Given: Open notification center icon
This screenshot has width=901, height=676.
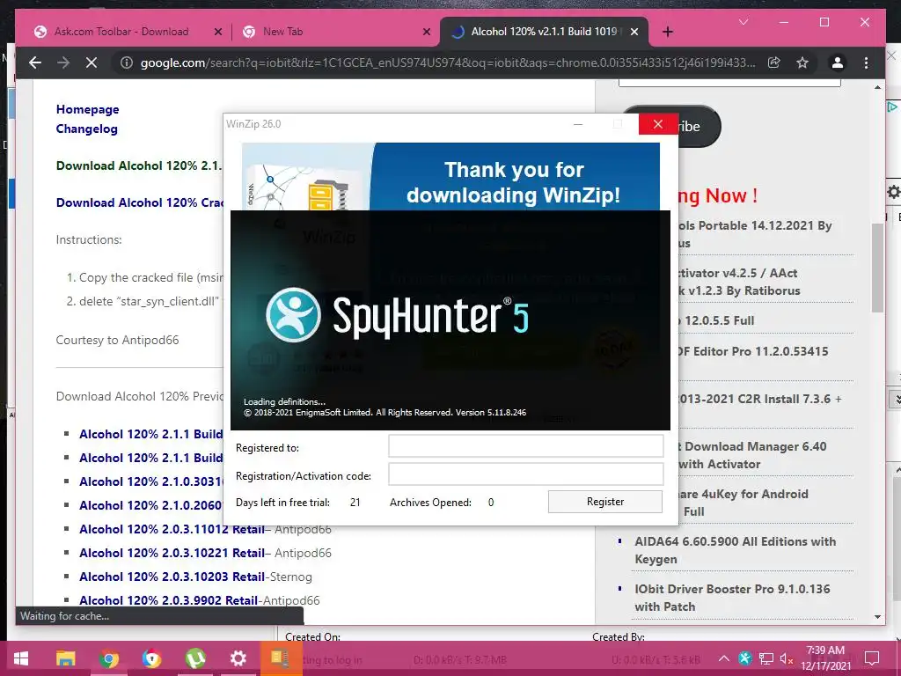Looking at the screenshot, I should 872,658.
